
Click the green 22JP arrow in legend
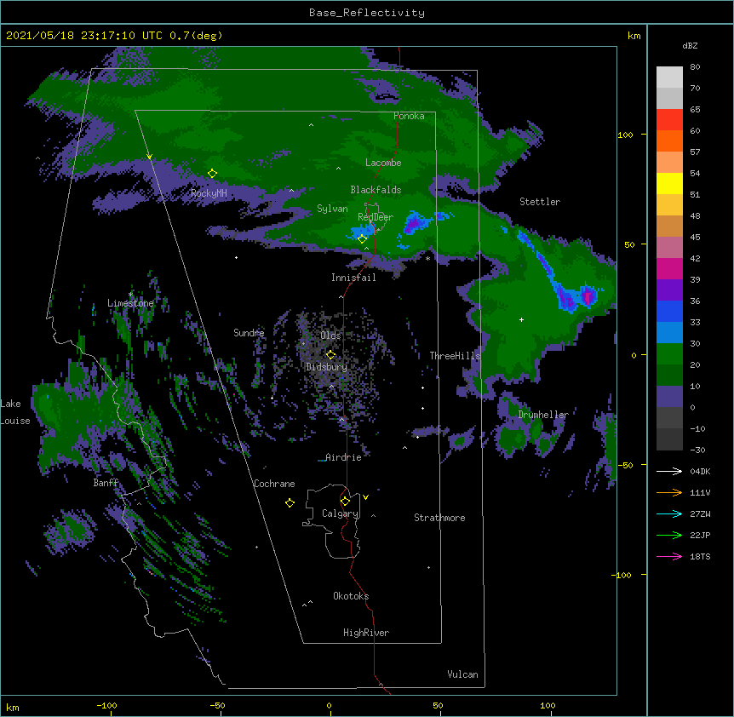tap(669, 535)
